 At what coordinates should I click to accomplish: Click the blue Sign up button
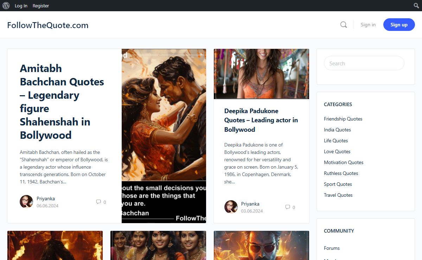(x=399, y=25)
